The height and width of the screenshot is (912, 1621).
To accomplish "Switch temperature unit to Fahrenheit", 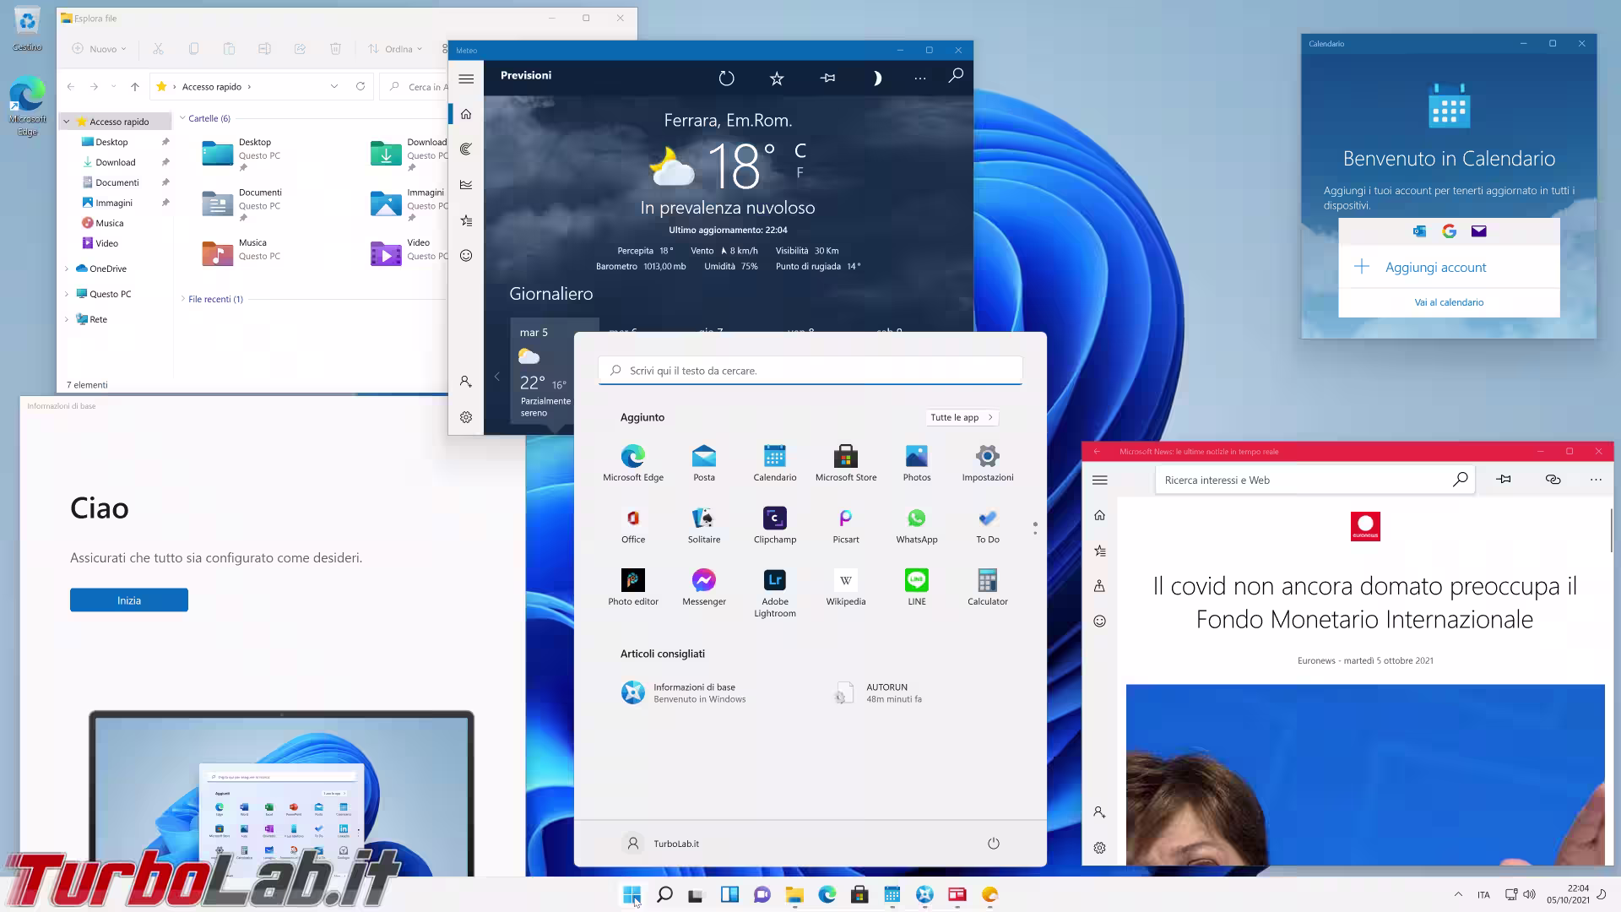I will (x=800, y=173).
